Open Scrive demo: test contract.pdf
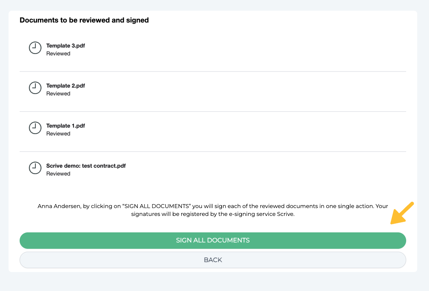Viewport: 429px width, 291px height. coord(86,166)
